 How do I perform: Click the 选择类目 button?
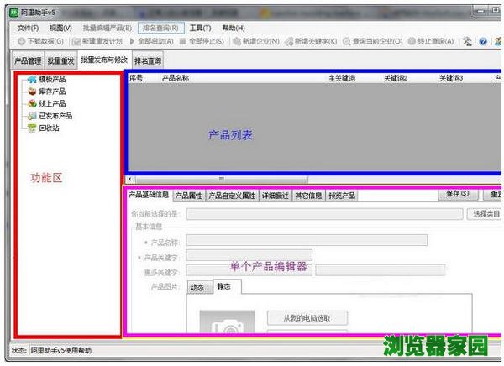point(486,214)
